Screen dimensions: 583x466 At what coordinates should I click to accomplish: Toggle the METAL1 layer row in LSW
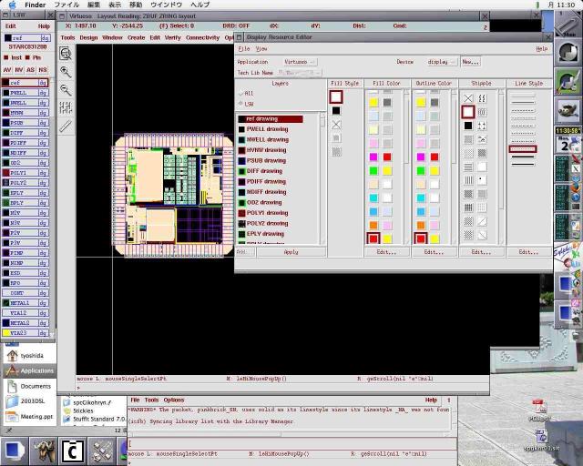26,303
